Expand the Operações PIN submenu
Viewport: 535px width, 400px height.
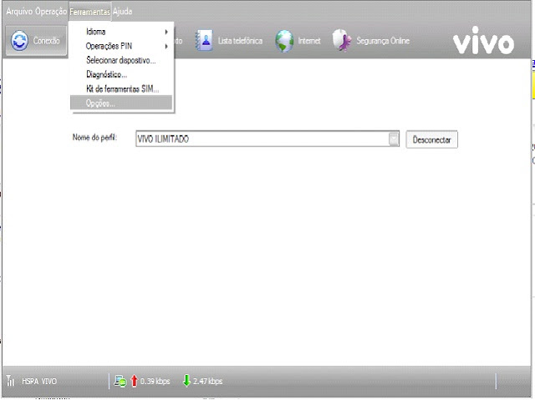pyautogui.click(x=121, y=46)
